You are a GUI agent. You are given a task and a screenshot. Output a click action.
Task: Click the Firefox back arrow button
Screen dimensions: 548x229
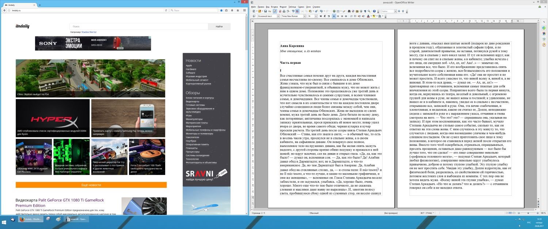[4, 10]
